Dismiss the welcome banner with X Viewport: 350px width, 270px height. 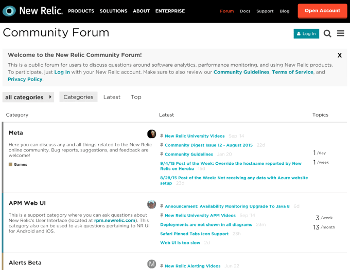[340, 55]
